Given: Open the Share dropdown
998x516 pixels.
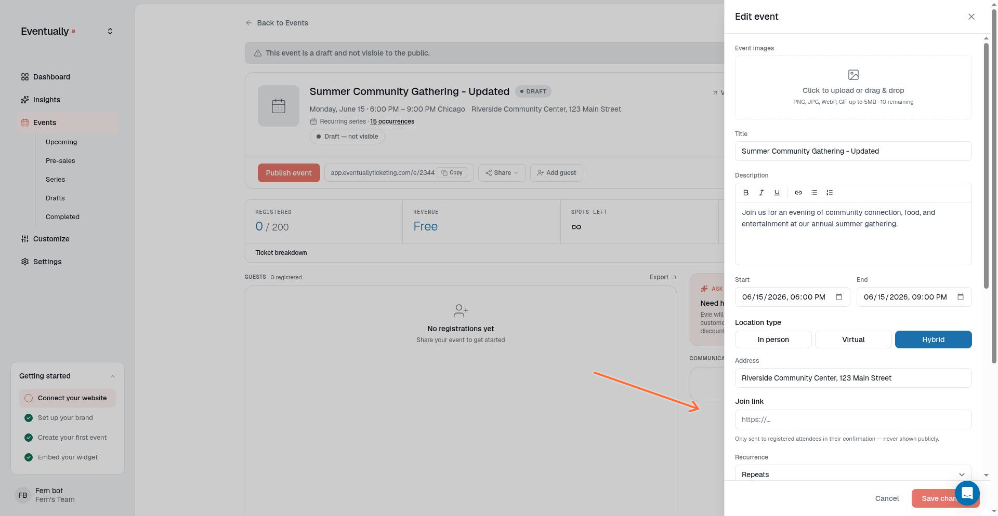Looking at the screenshot, I should (502, 173).
